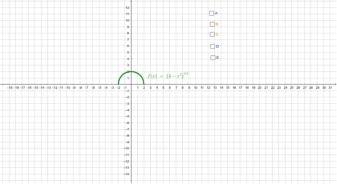This screenshot has height=184, width=337.
Task: Click x-axis label 25
Action: [x=292, y=88]
